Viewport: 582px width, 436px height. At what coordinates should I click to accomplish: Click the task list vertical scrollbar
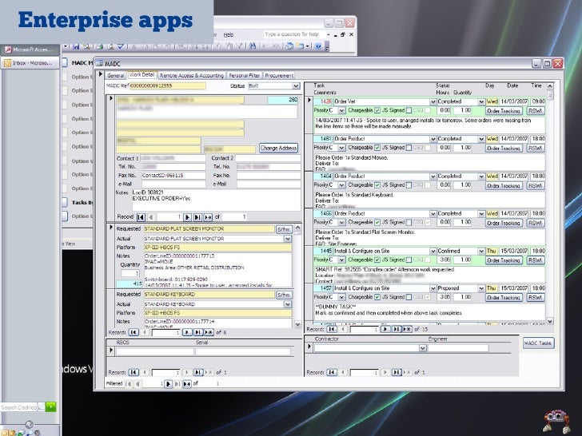point(548,200)
